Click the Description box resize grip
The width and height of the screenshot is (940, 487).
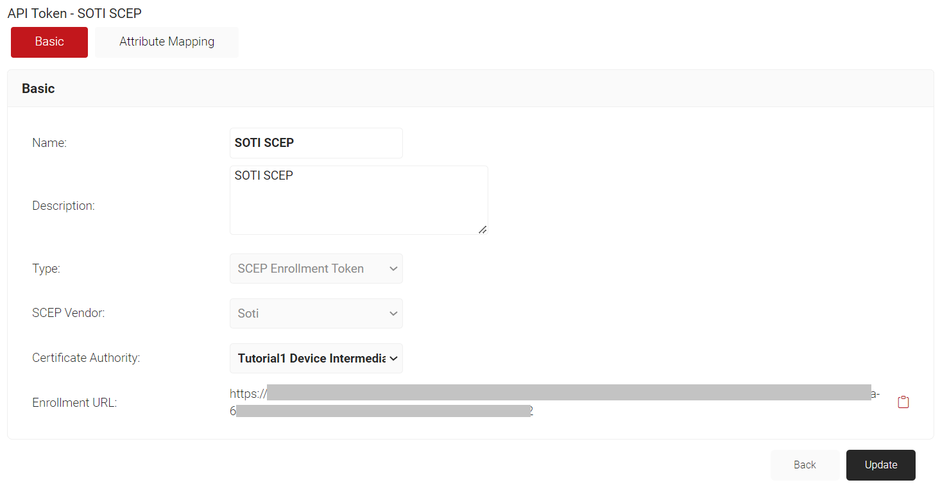(483, 229)
